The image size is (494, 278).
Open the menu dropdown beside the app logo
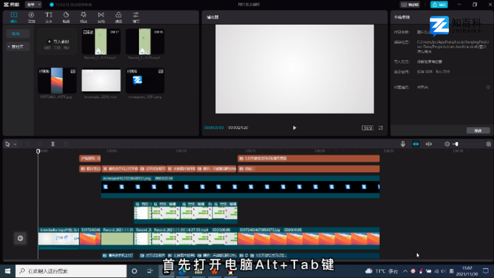(x=33, y=4)
